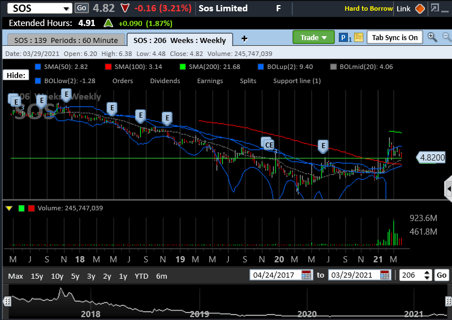Open the SOS symbol dropdown
The image size is (452, 320).
click(67, 8)
